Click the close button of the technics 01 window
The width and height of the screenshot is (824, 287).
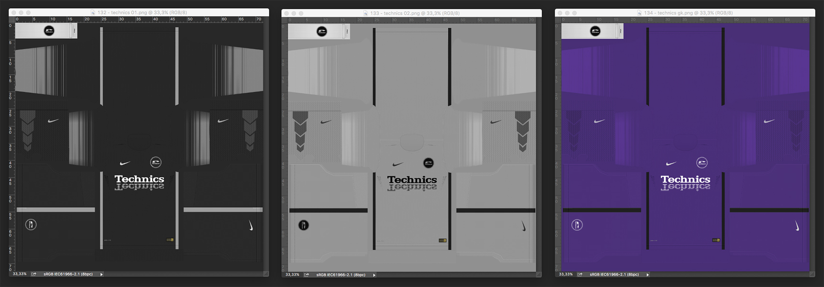[x=13, y=13]
